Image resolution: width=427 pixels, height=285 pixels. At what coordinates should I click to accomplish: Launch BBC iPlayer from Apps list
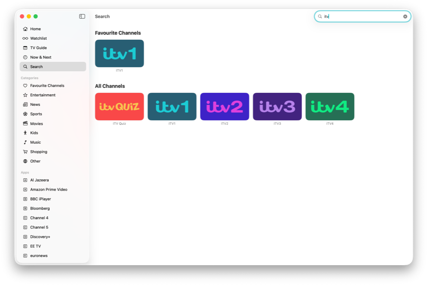pos(40,199)
